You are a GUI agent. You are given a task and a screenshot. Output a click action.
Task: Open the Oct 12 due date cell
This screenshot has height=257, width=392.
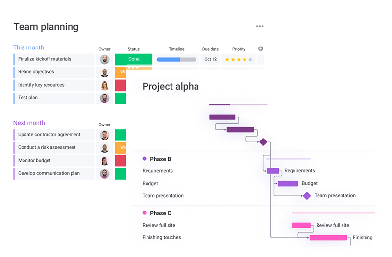211,59
